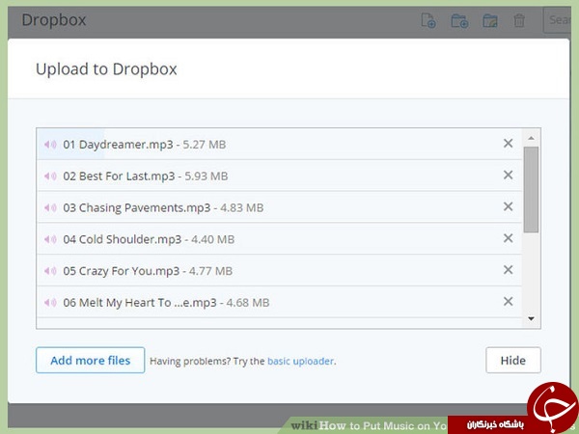Click the new folder icon in Dropbox toolbar

click(x=459, y=20)
